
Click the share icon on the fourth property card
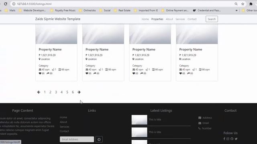188,73
